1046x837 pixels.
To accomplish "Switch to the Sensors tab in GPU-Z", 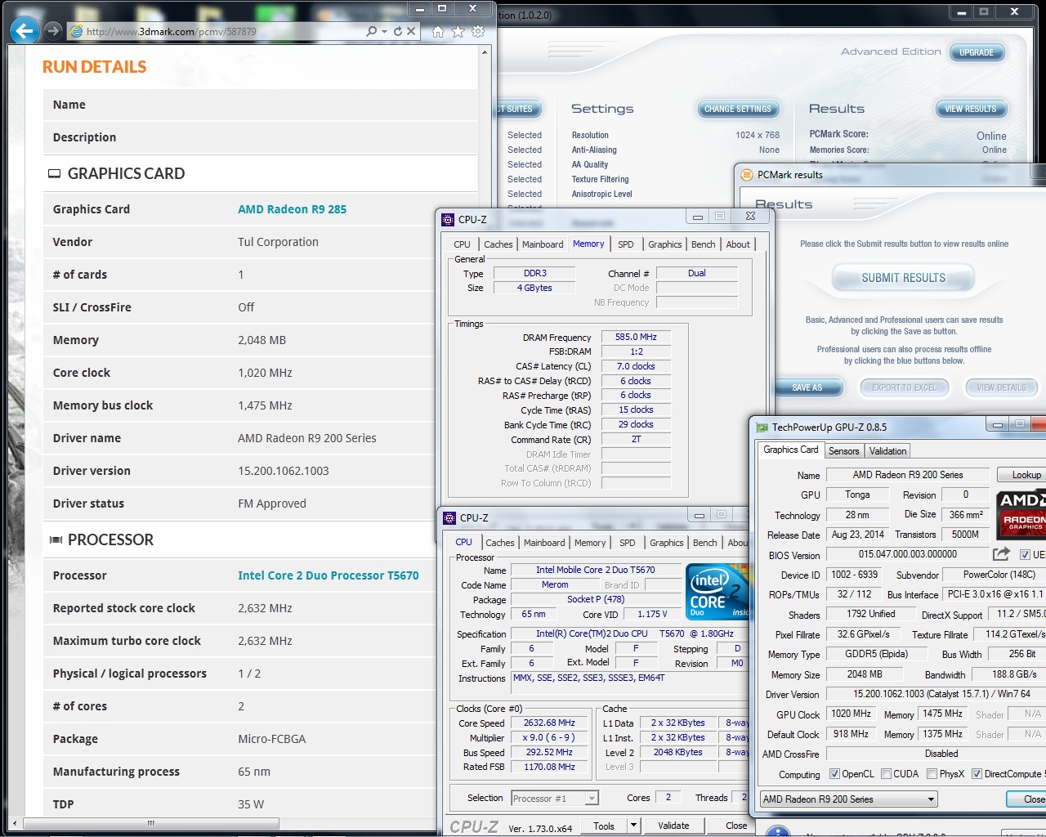I will [843, 450].
